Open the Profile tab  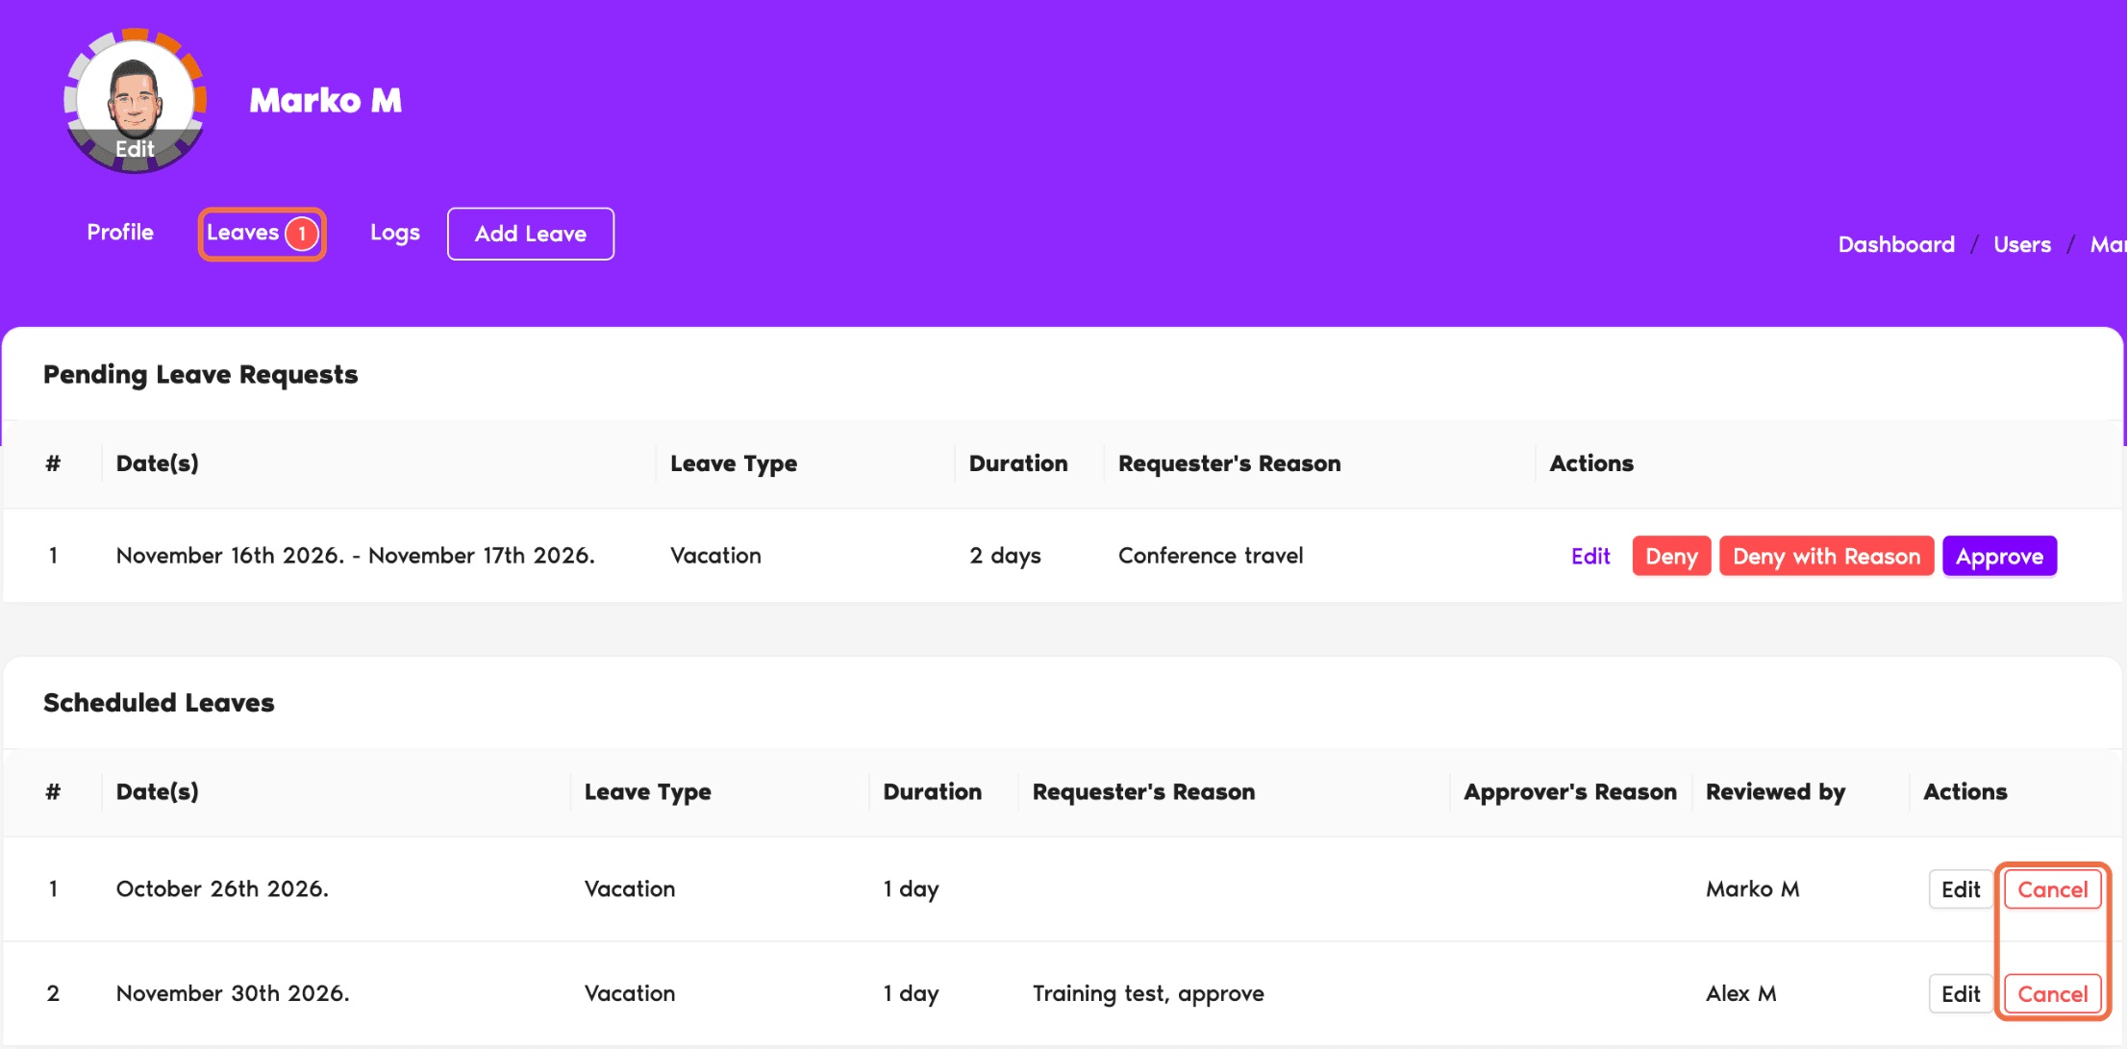120,233
